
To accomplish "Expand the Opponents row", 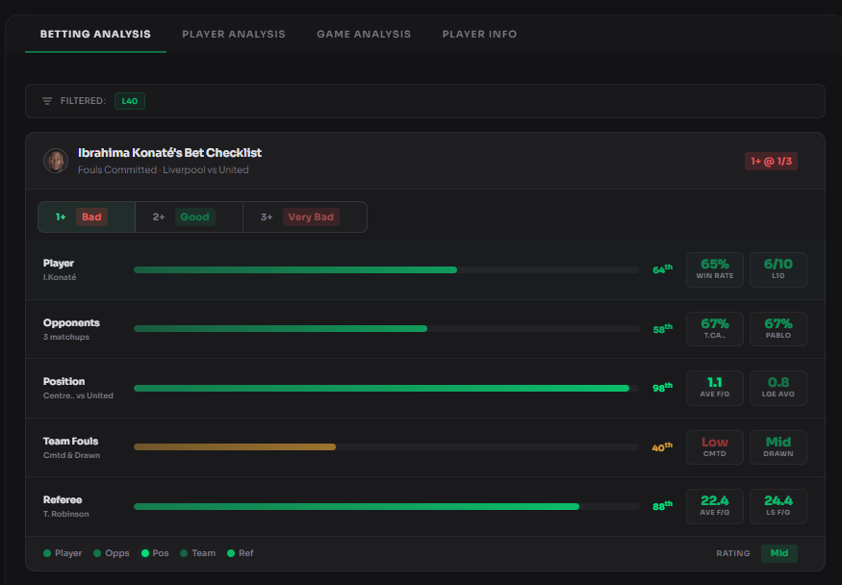I will pos(71,328).
